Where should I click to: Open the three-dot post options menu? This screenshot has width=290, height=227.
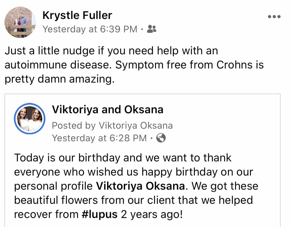click(x=274, y=16)
